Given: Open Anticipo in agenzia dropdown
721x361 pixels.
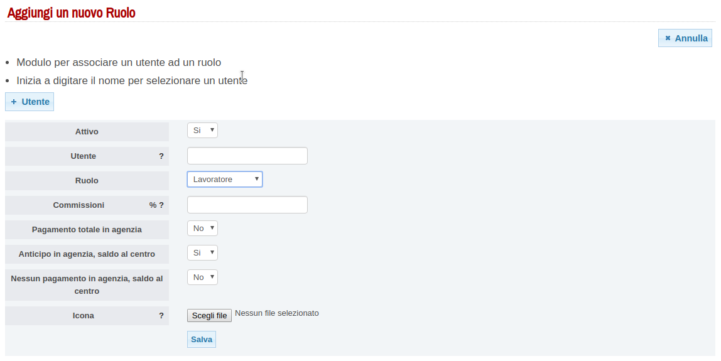Looking at the screenshot, I should (x=202, y=253).
